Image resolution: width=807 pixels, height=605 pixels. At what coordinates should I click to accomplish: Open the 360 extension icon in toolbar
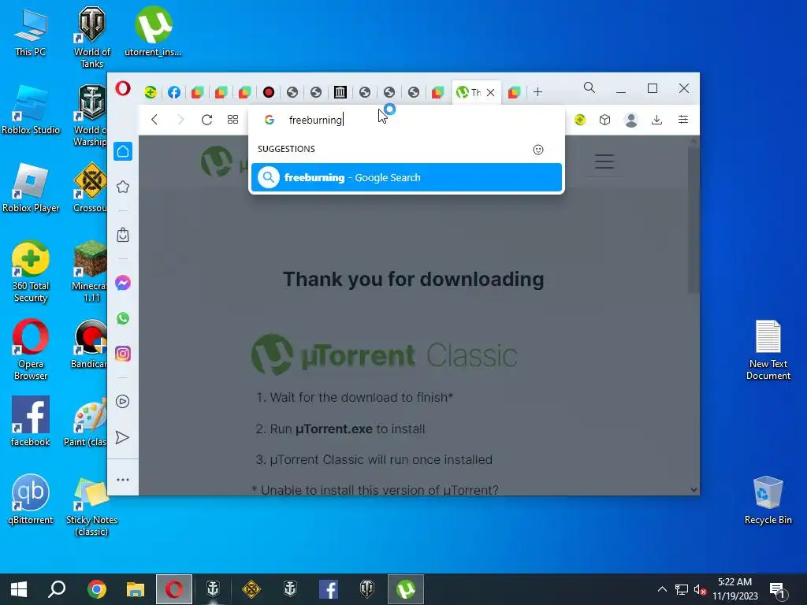coord(580,120)
